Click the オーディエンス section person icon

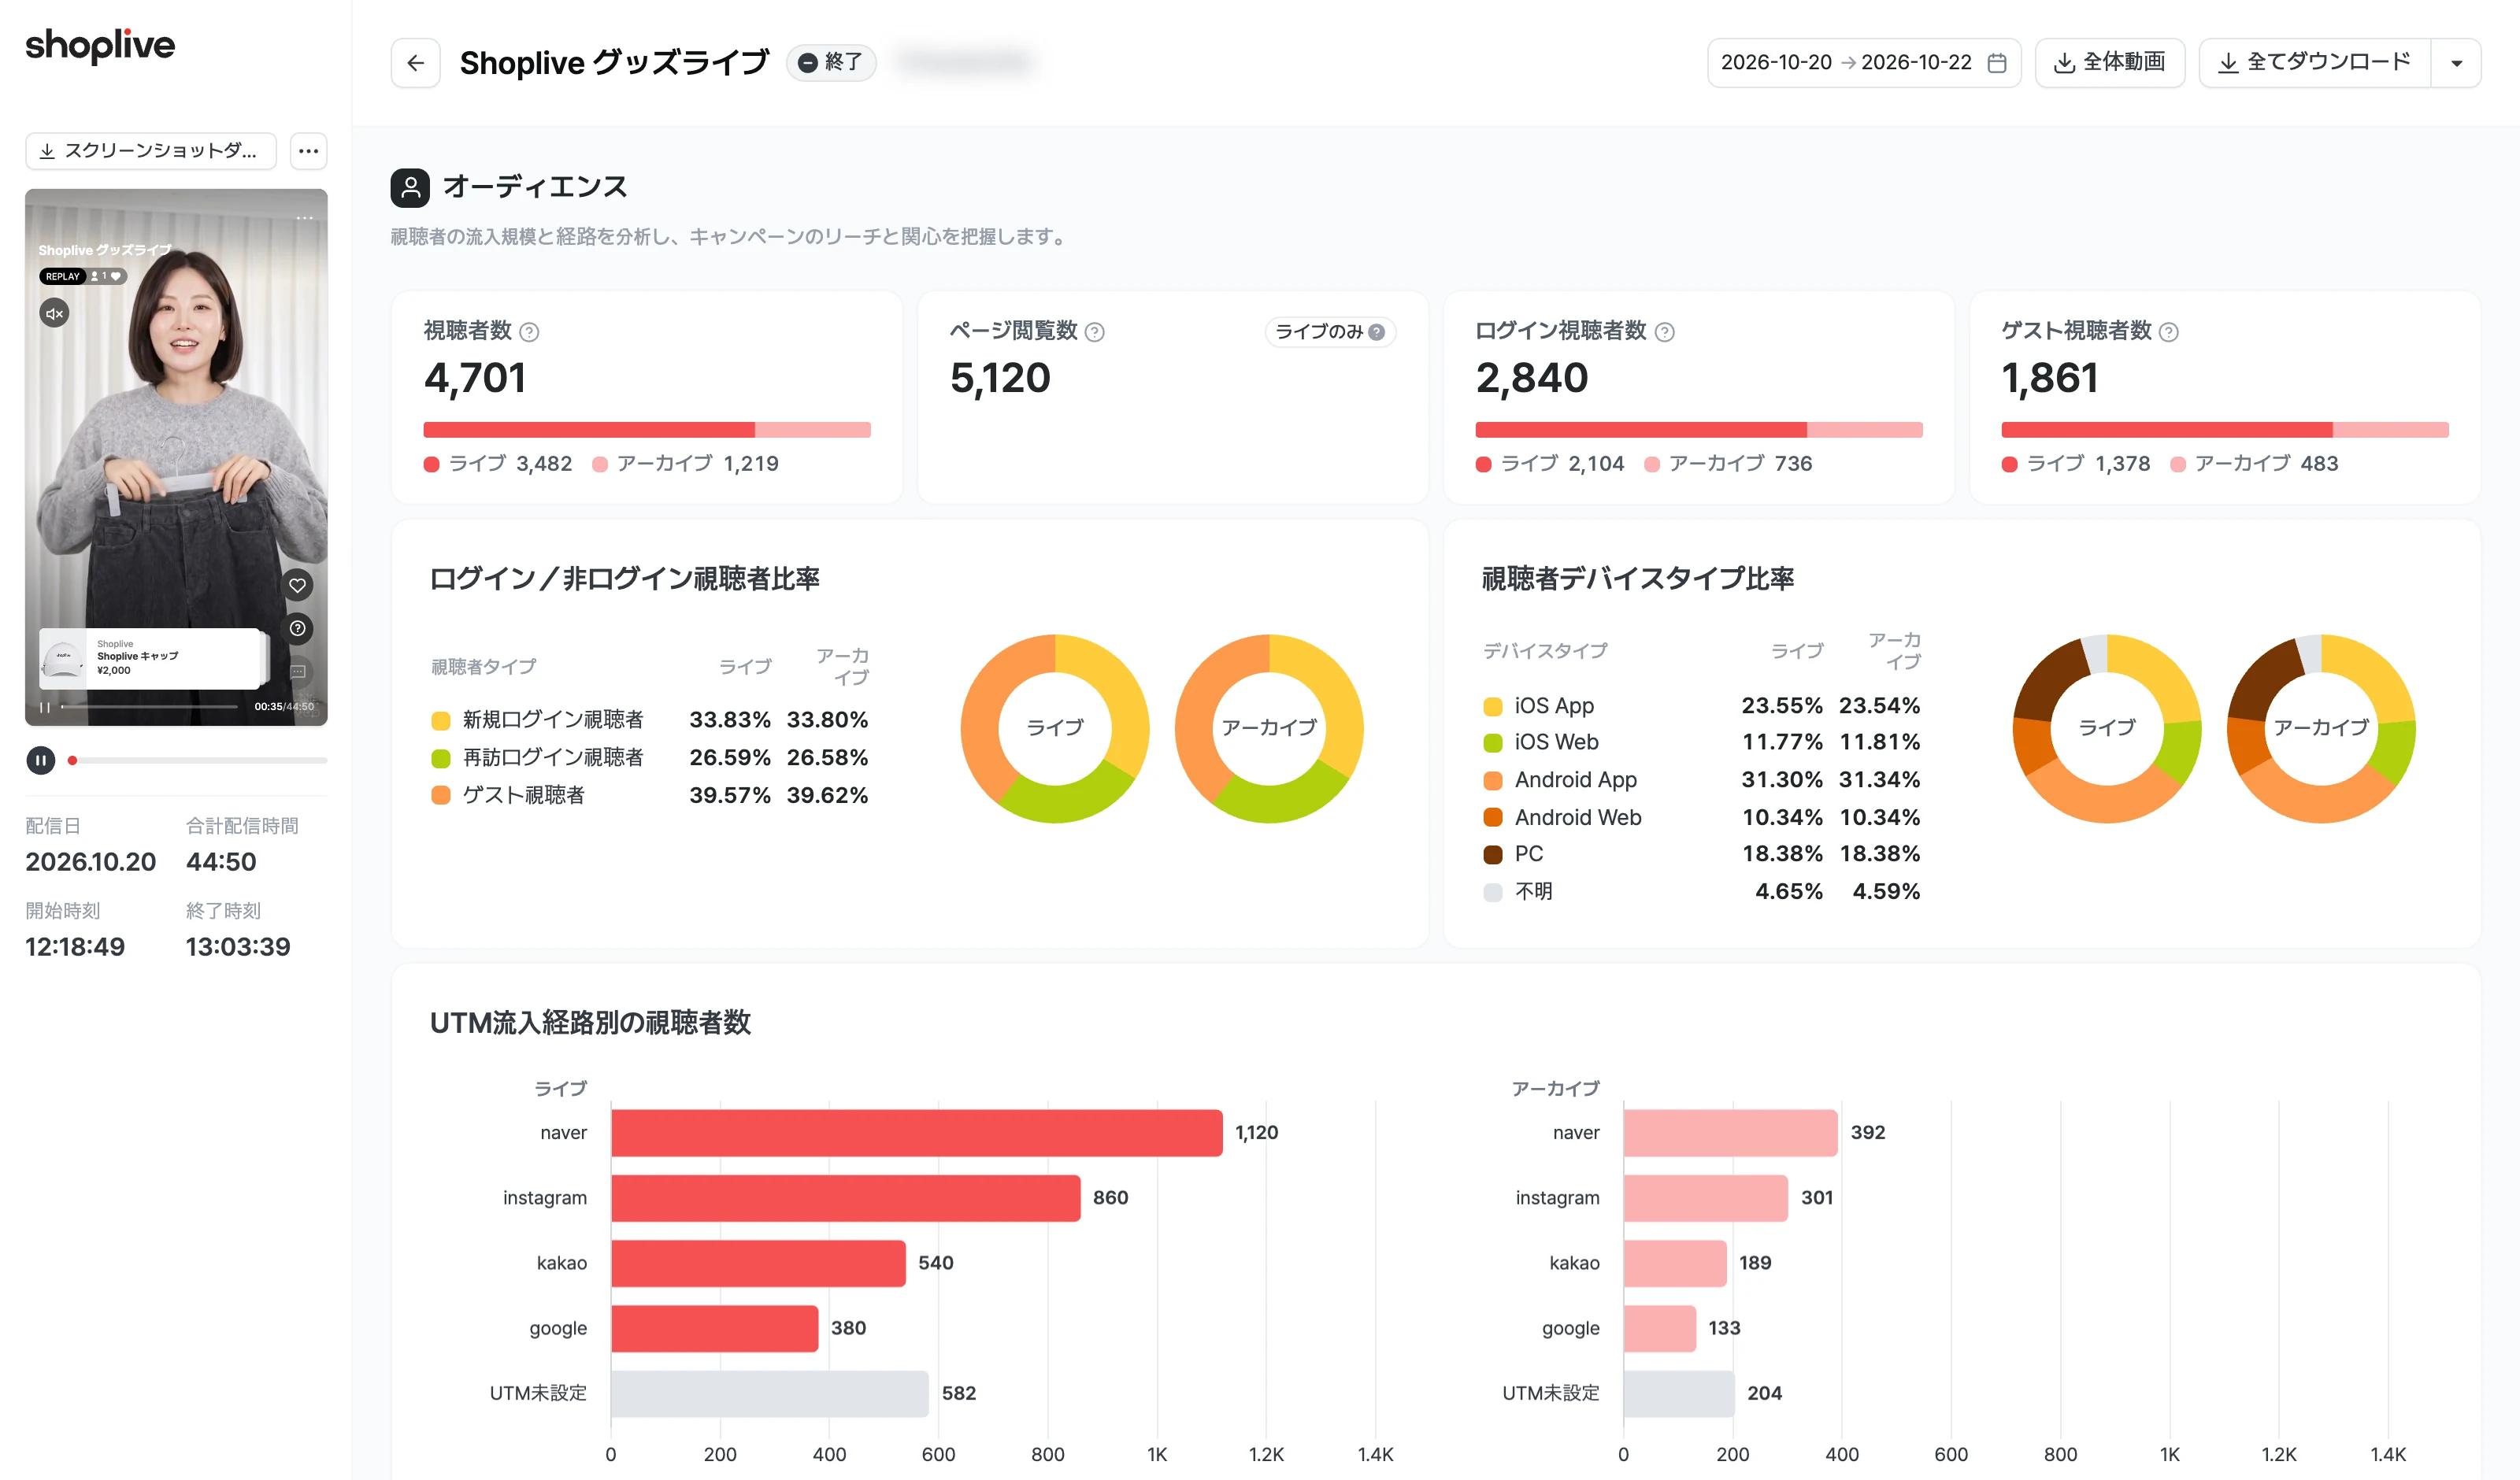tap(410, 187)
